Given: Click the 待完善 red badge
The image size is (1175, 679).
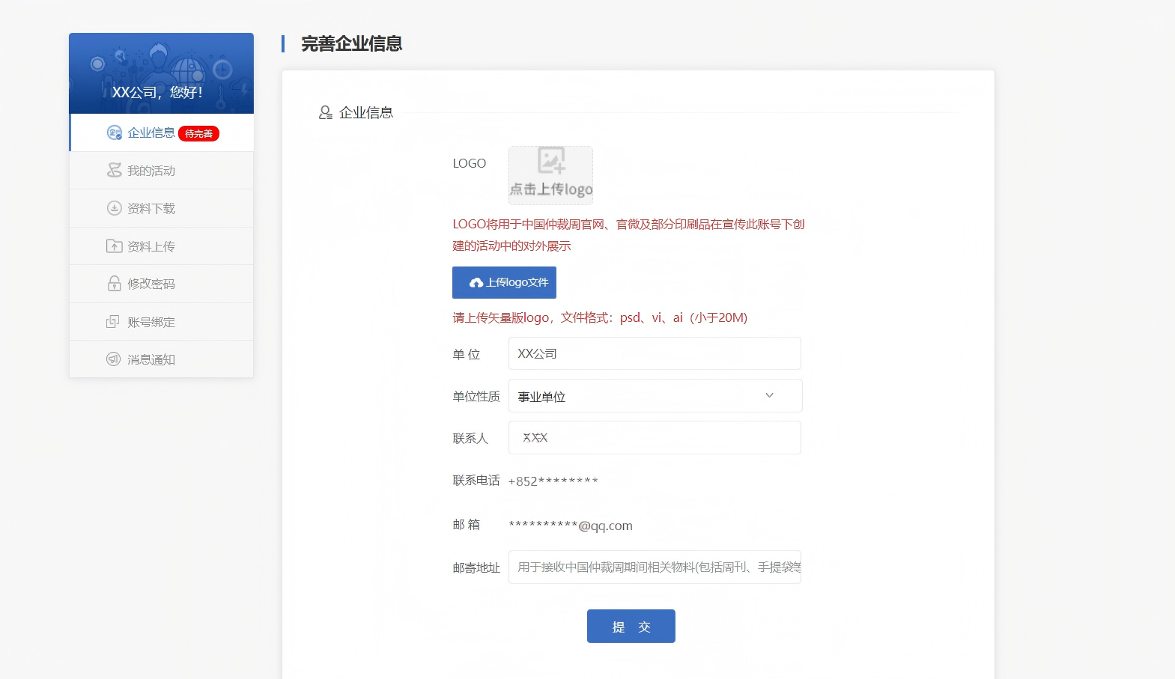Looking at the screenshot, I should [198, 133].
